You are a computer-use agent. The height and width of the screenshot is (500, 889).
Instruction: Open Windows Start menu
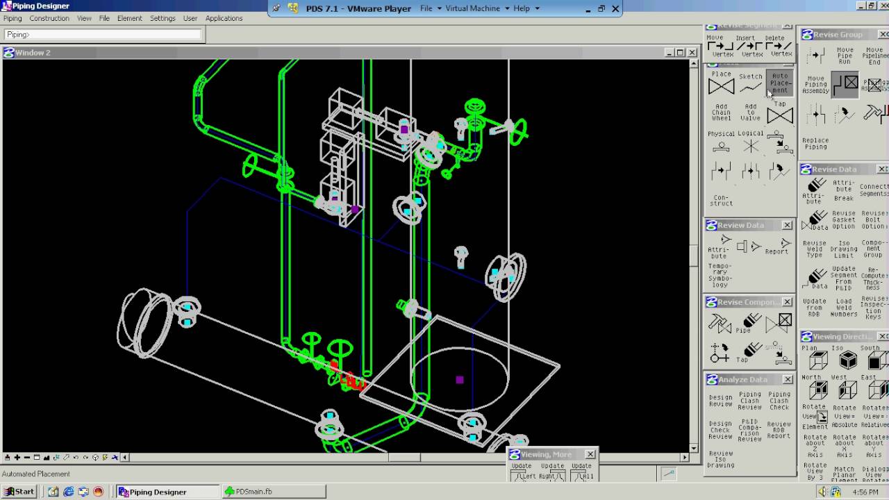(x=19, y=492)
